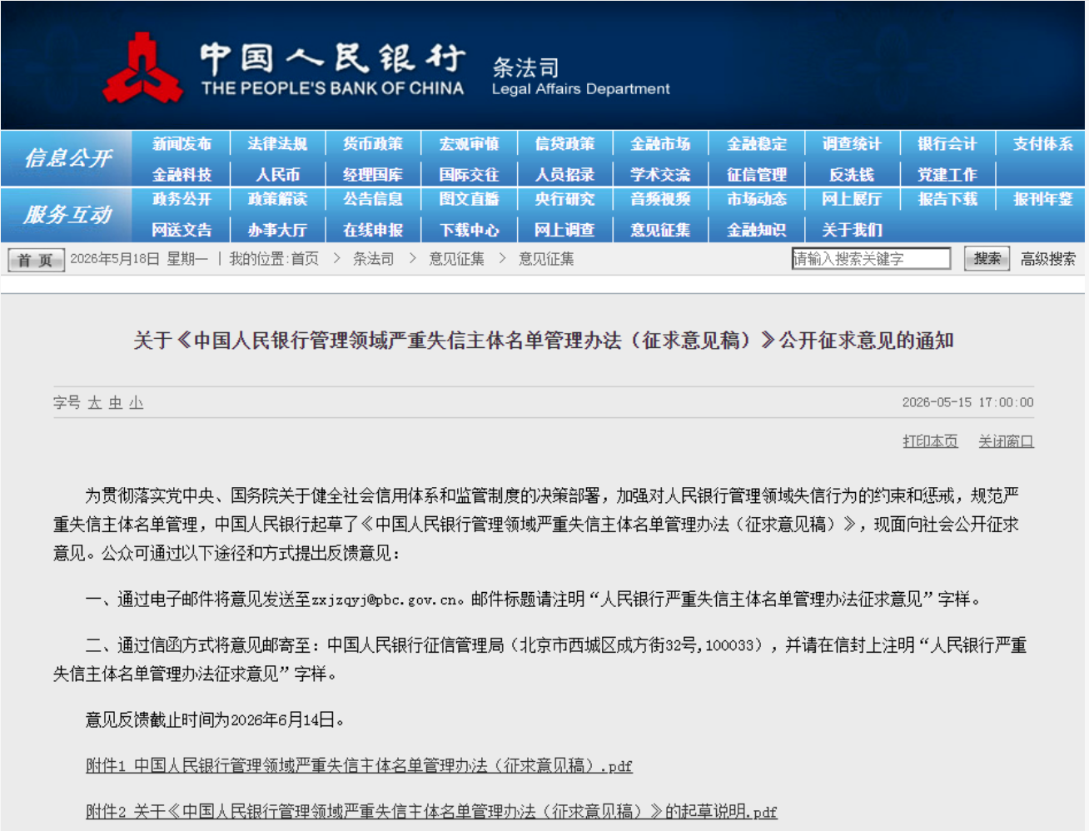Go to 货币政策 section
Screen dimensions: 1089x831
(x=373, y=144)
